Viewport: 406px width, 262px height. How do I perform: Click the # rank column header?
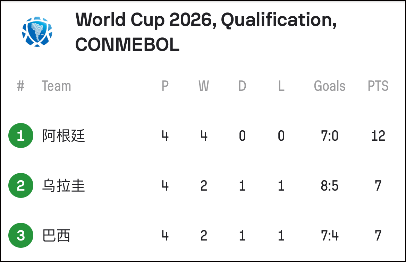[x=21, y=86]
